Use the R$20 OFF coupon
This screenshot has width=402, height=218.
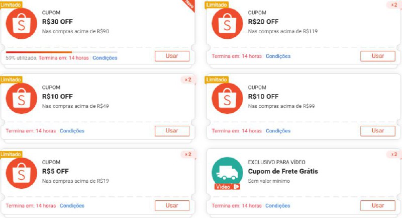(x=378, y=56)
